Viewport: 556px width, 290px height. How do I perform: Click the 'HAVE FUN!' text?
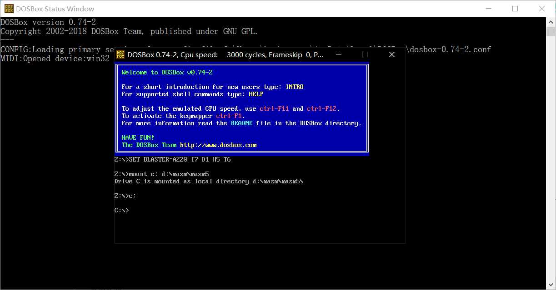[x=138, y=138]
